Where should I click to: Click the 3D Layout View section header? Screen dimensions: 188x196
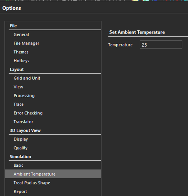(25, 131)
